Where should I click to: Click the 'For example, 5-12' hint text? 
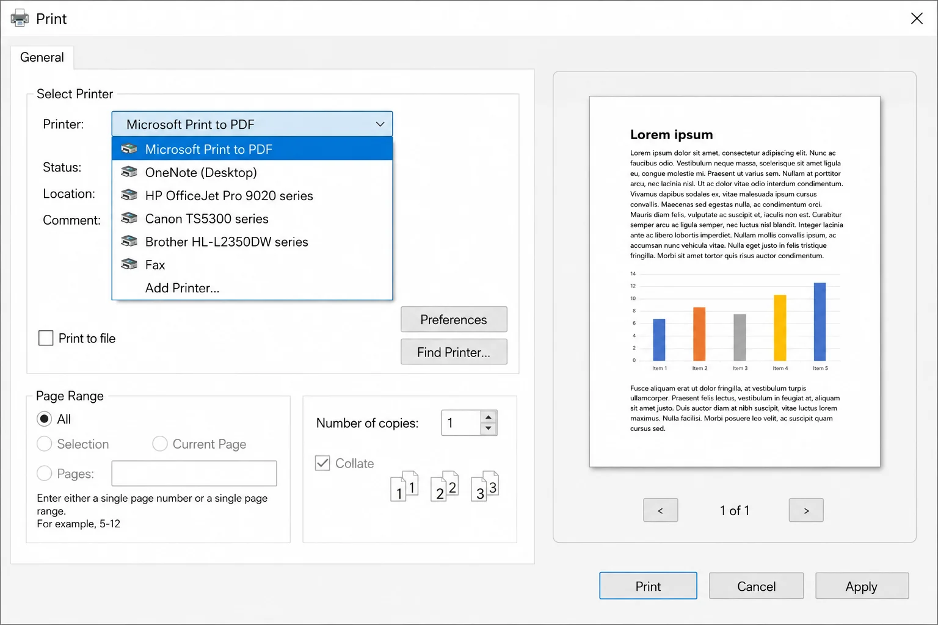click(78, 524)
